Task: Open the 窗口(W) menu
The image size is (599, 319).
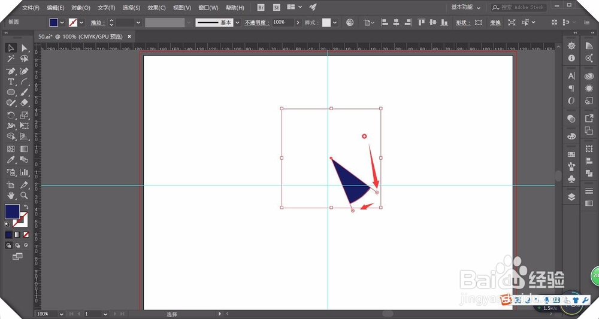Action: 208,8
